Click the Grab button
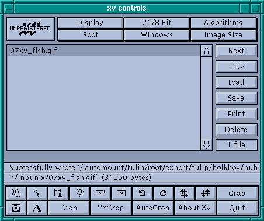This screenshot has height=221, width=264. point(237,193)
